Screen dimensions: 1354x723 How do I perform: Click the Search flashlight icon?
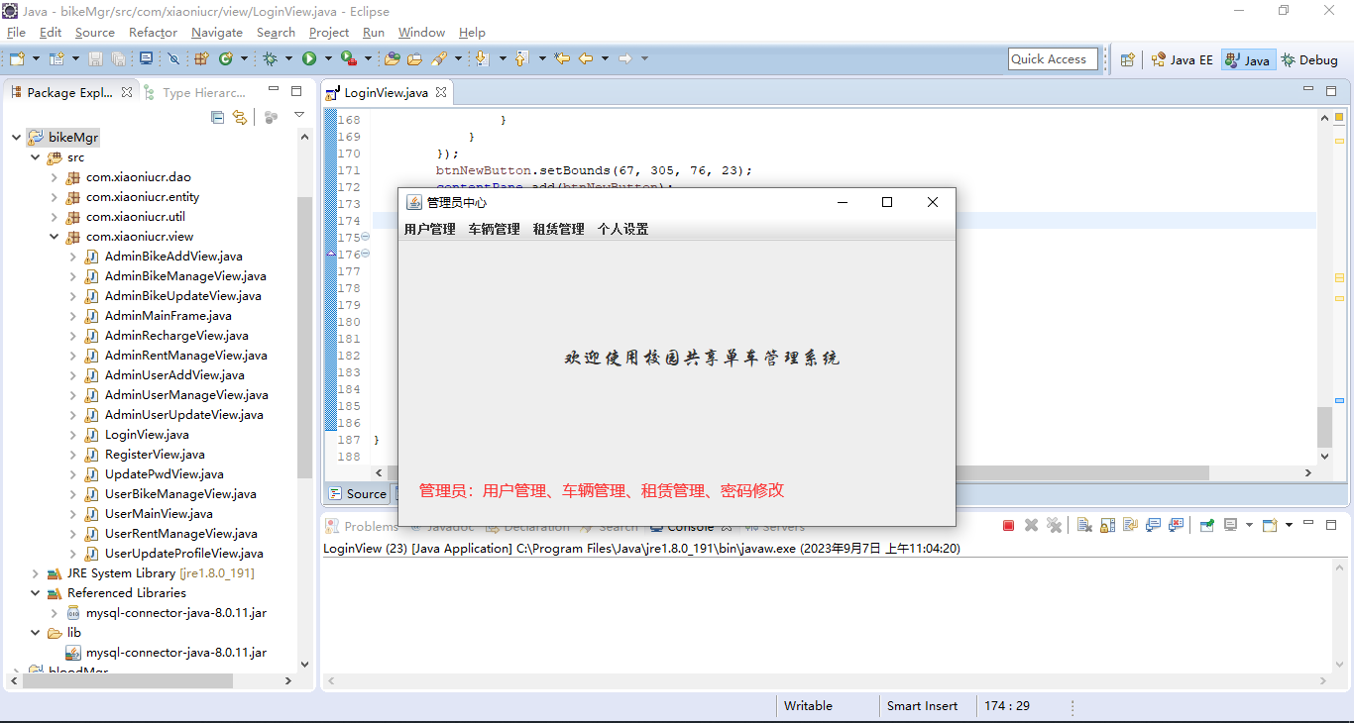point(438,58)
